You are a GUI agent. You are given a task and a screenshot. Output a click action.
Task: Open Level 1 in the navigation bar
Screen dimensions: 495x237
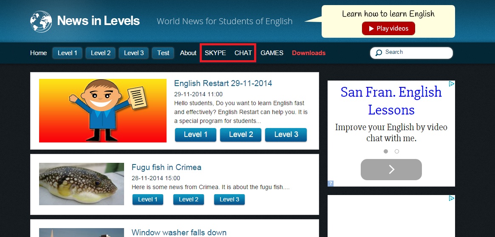click(68, 53)
